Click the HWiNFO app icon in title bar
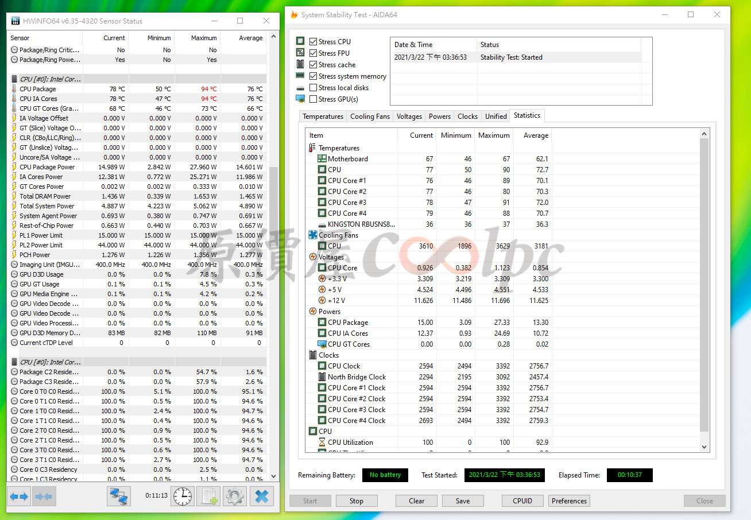This screenshot has height=520, width=751. tap(15, 21)
